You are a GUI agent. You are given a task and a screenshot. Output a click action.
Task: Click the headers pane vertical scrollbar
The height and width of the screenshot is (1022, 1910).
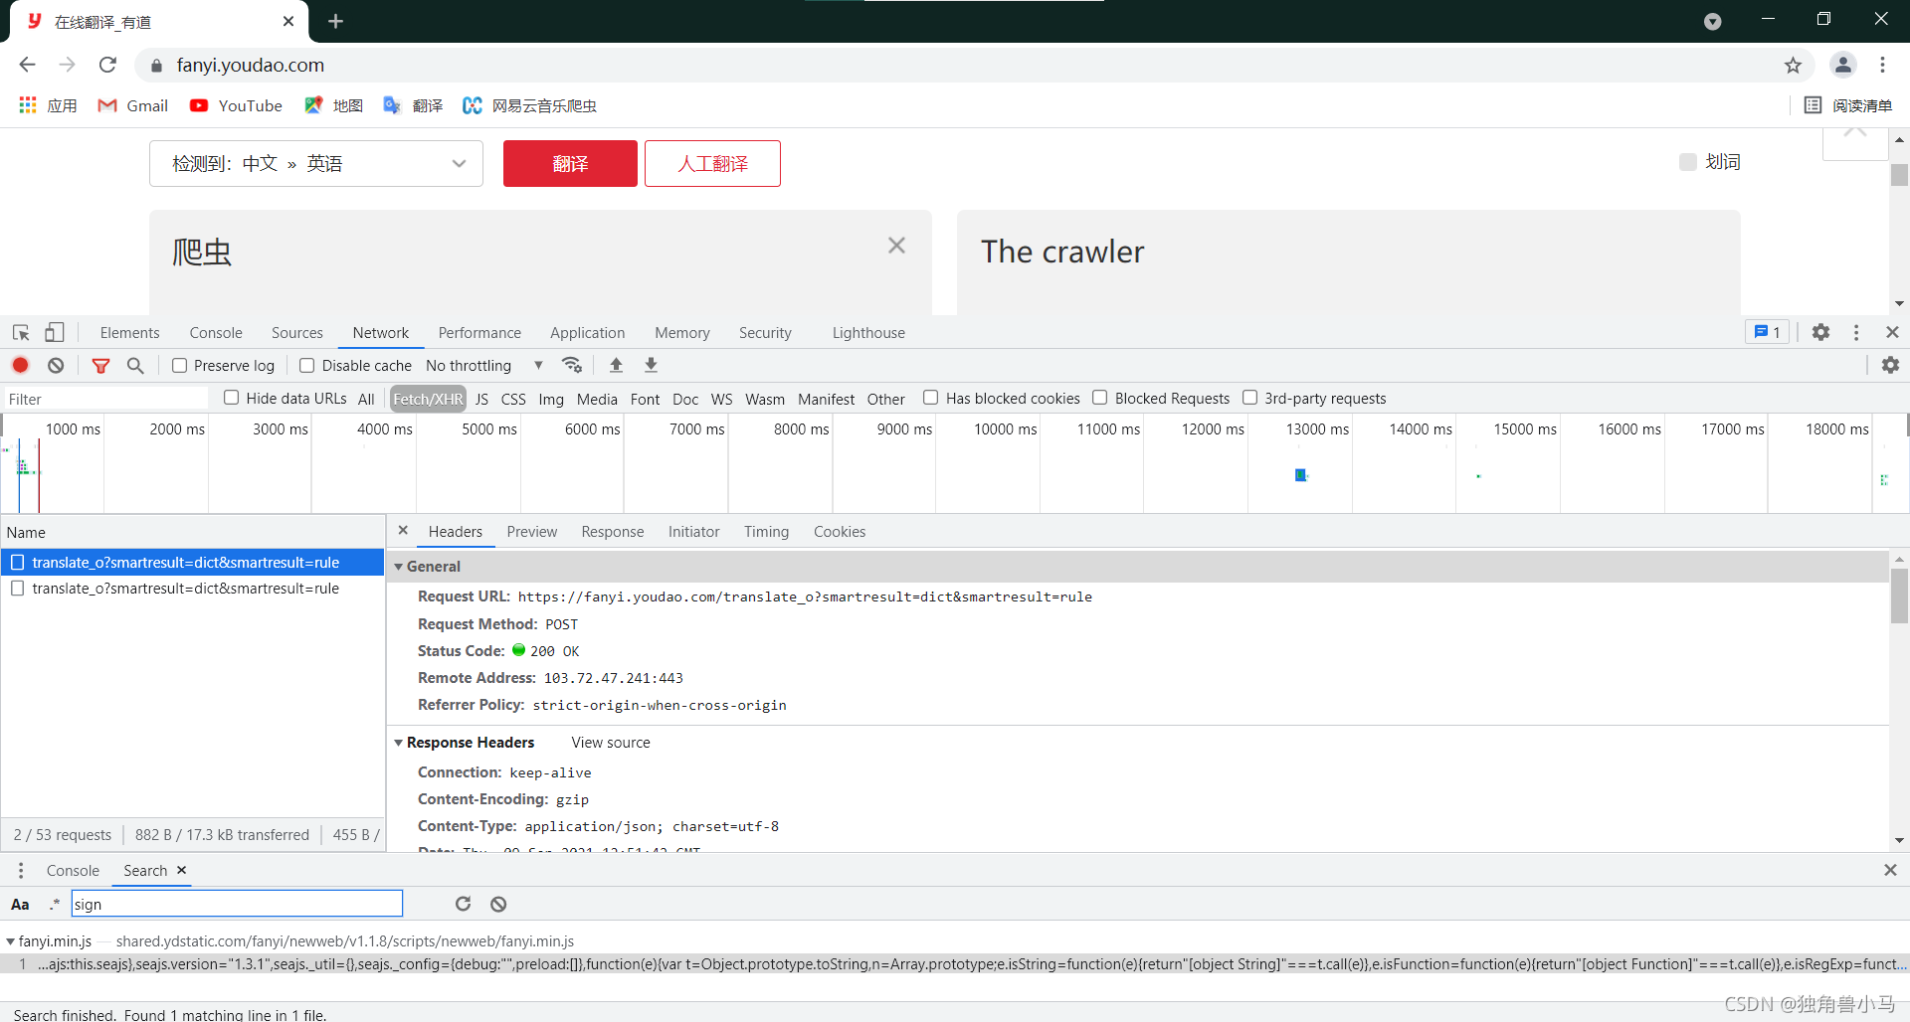(x=1899, y=595)
